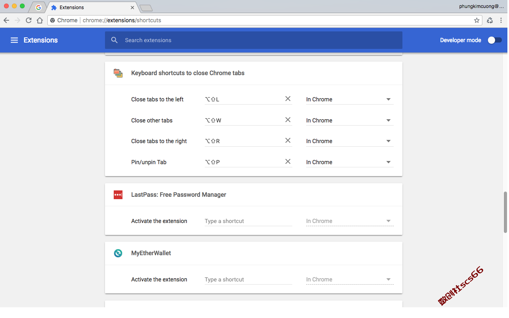This screenshot has height=318, width=509.
Task: Click the Chrome site info icon
Action: [52, 20]
